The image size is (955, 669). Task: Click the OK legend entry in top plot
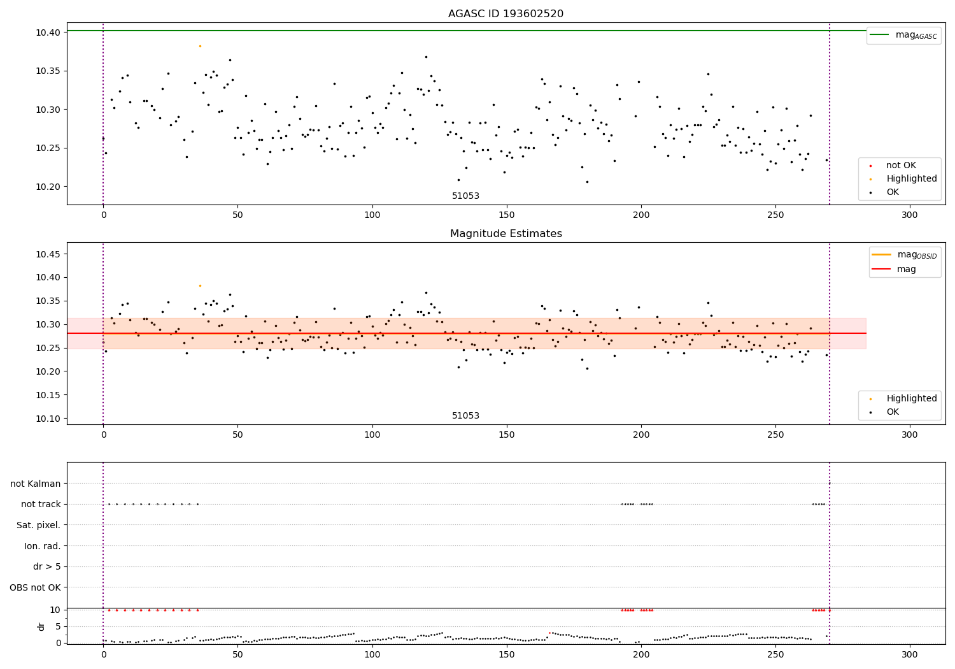point(885,192)
